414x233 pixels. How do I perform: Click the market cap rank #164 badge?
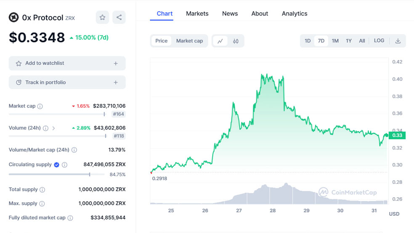118,114
